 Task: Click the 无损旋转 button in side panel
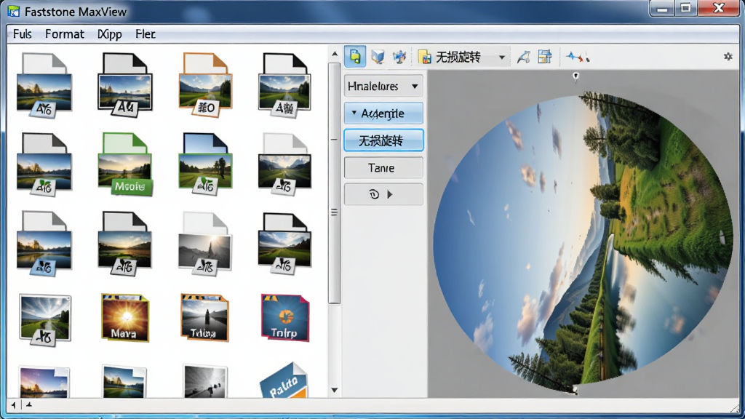click(383, 140)
